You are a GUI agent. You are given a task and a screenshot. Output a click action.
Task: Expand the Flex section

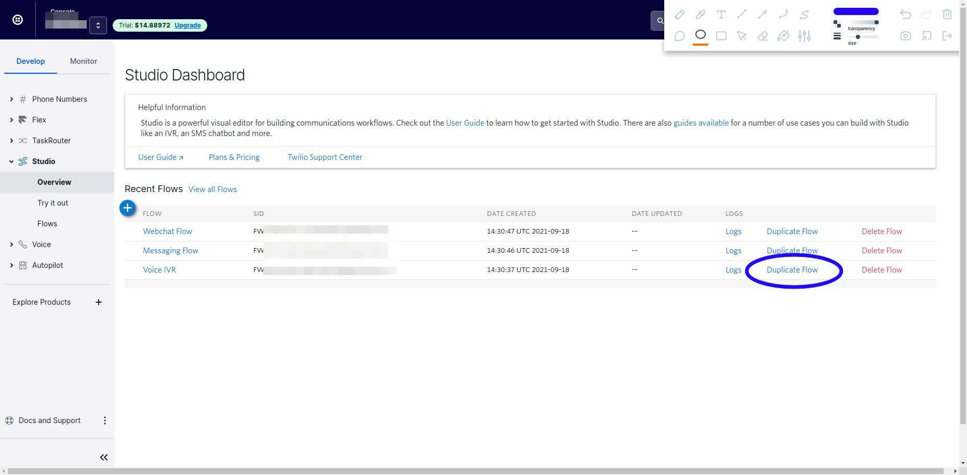(x=11, y=120)
